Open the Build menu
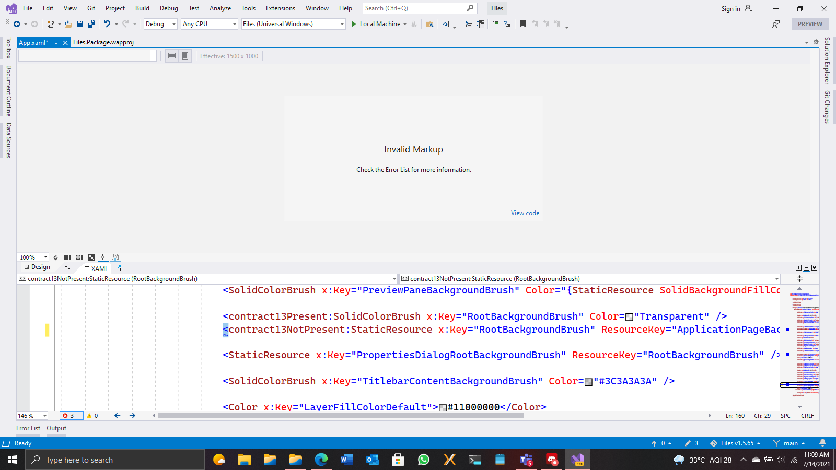836x470 pixels. 142,8
